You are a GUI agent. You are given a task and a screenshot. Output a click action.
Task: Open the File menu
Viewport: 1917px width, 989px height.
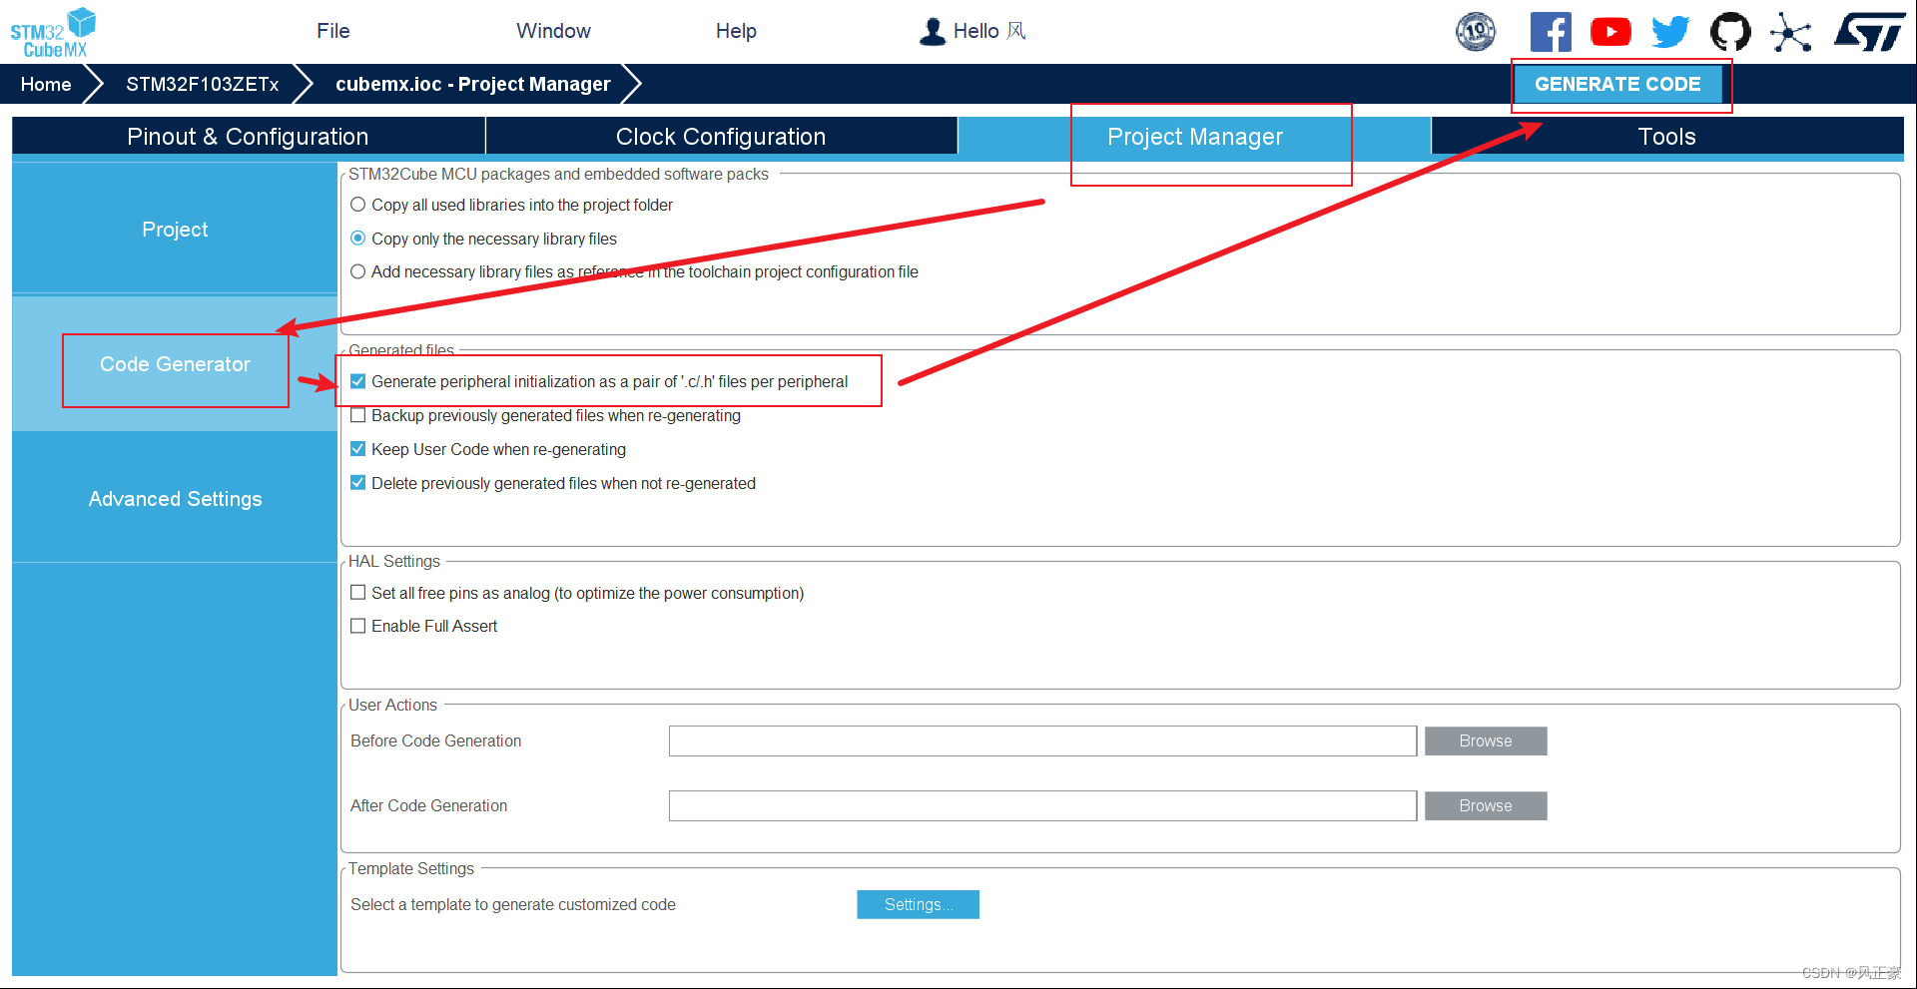click(x=333, y=31)
